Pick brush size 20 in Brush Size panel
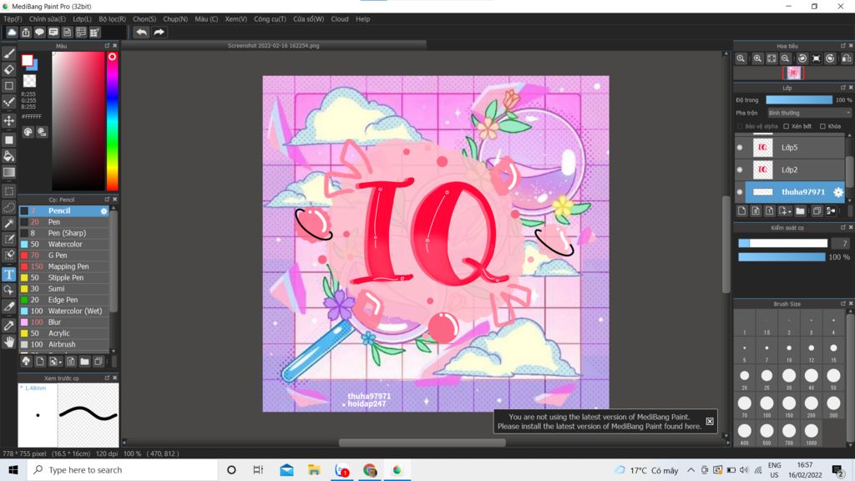 click(744, 376)
